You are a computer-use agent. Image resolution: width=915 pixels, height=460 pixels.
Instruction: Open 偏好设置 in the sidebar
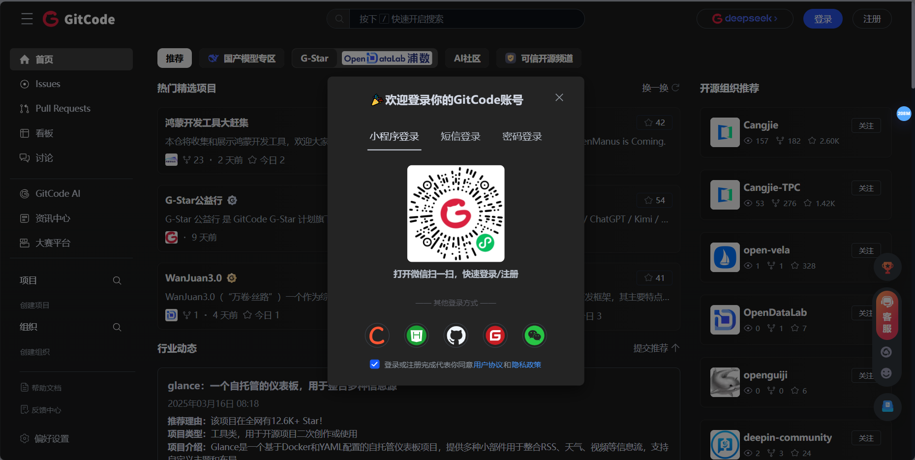pos(44,438)
